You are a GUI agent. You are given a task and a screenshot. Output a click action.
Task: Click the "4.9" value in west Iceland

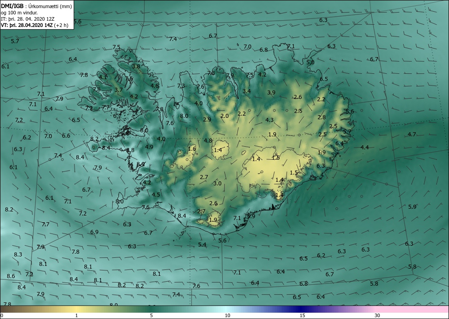click(x=149, y=147)
